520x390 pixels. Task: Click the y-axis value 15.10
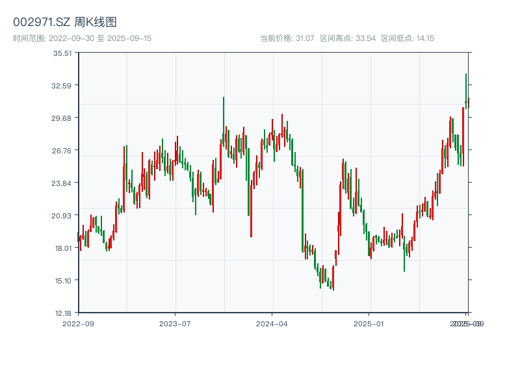(63, 281)
